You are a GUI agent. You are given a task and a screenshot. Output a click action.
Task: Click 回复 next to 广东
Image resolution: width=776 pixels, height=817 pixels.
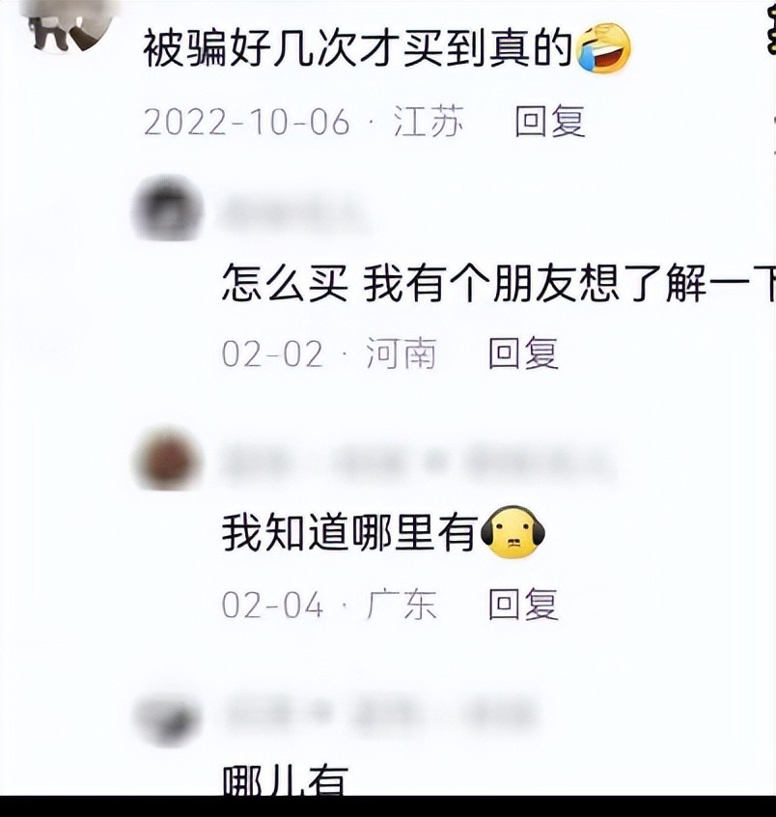tap(523, 605)
